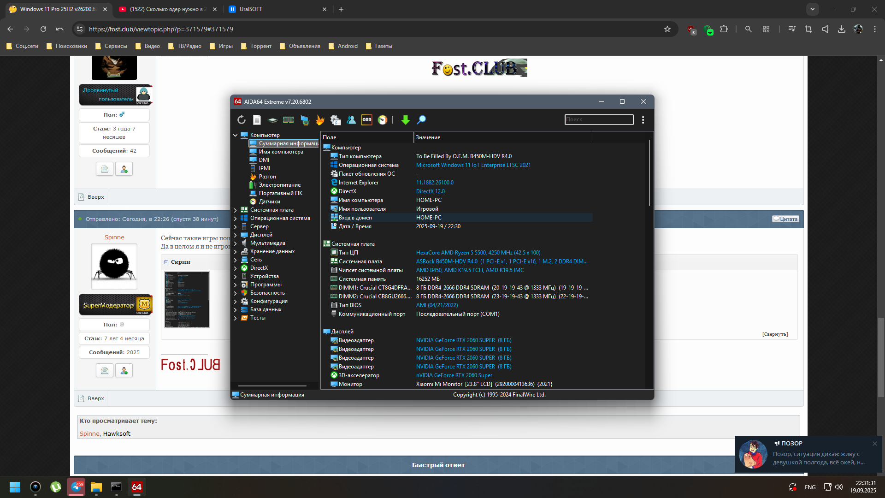Image resolution: width=885 pixels, height=498 pixels.
Task: Click the AIDA64 refresh toolbar icon
Action: click(x=242, y=120)
